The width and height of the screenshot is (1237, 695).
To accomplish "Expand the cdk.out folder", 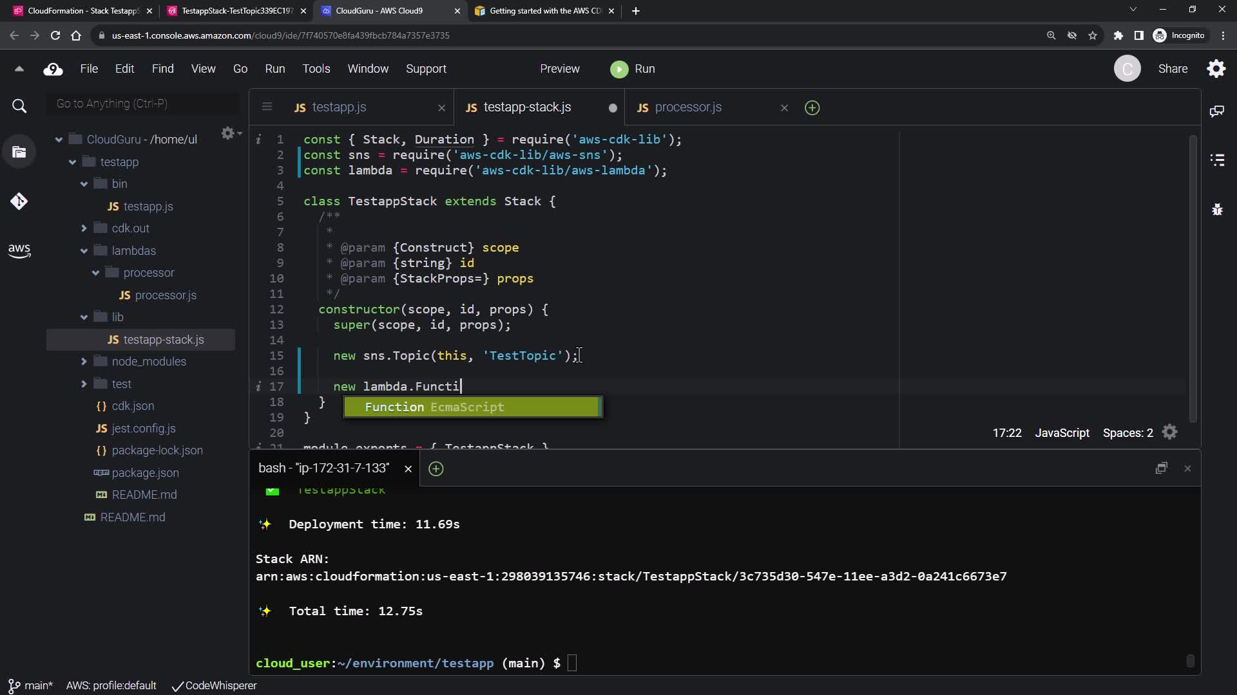I will pos(84,228).
